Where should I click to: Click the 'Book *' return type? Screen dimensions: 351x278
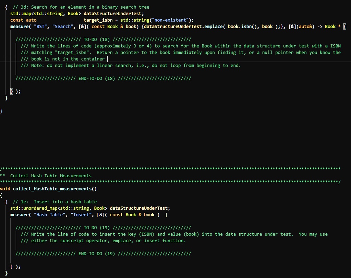click(x=333, y=26)
